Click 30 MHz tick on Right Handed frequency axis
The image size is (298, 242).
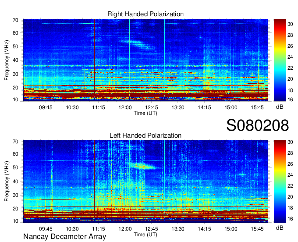pos(15,74)
